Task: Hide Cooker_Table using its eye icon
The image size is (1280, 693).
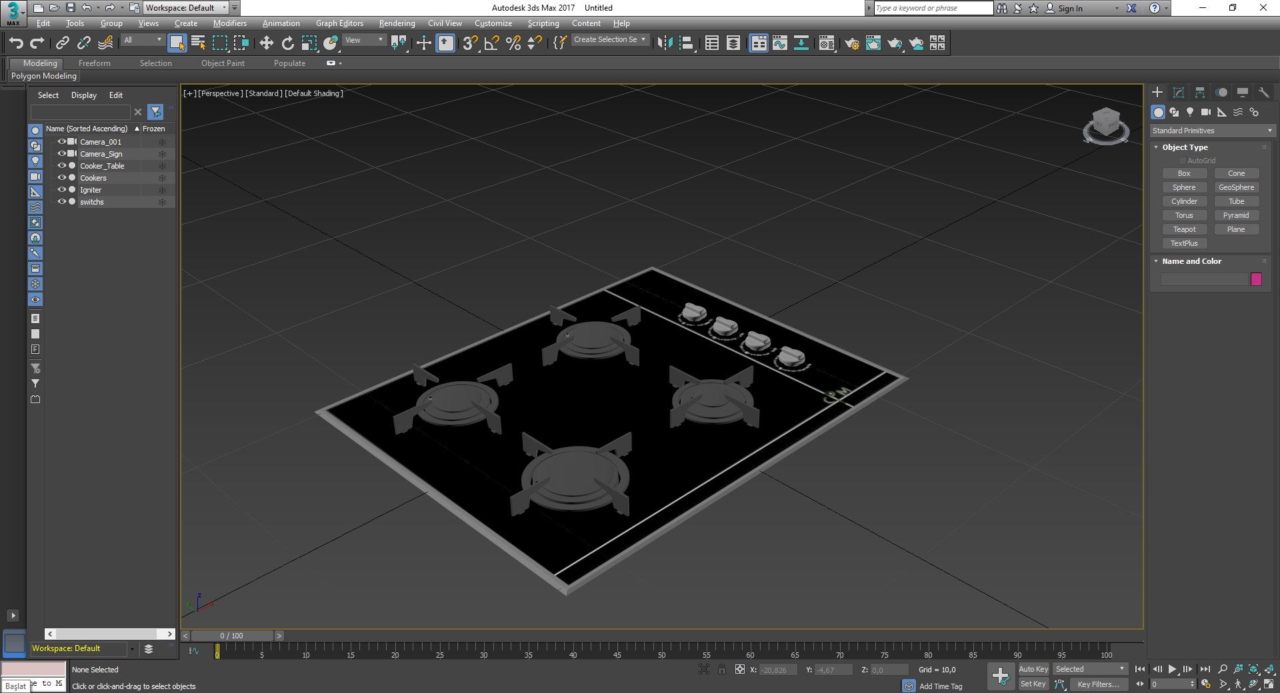Action: coord(61,166)
